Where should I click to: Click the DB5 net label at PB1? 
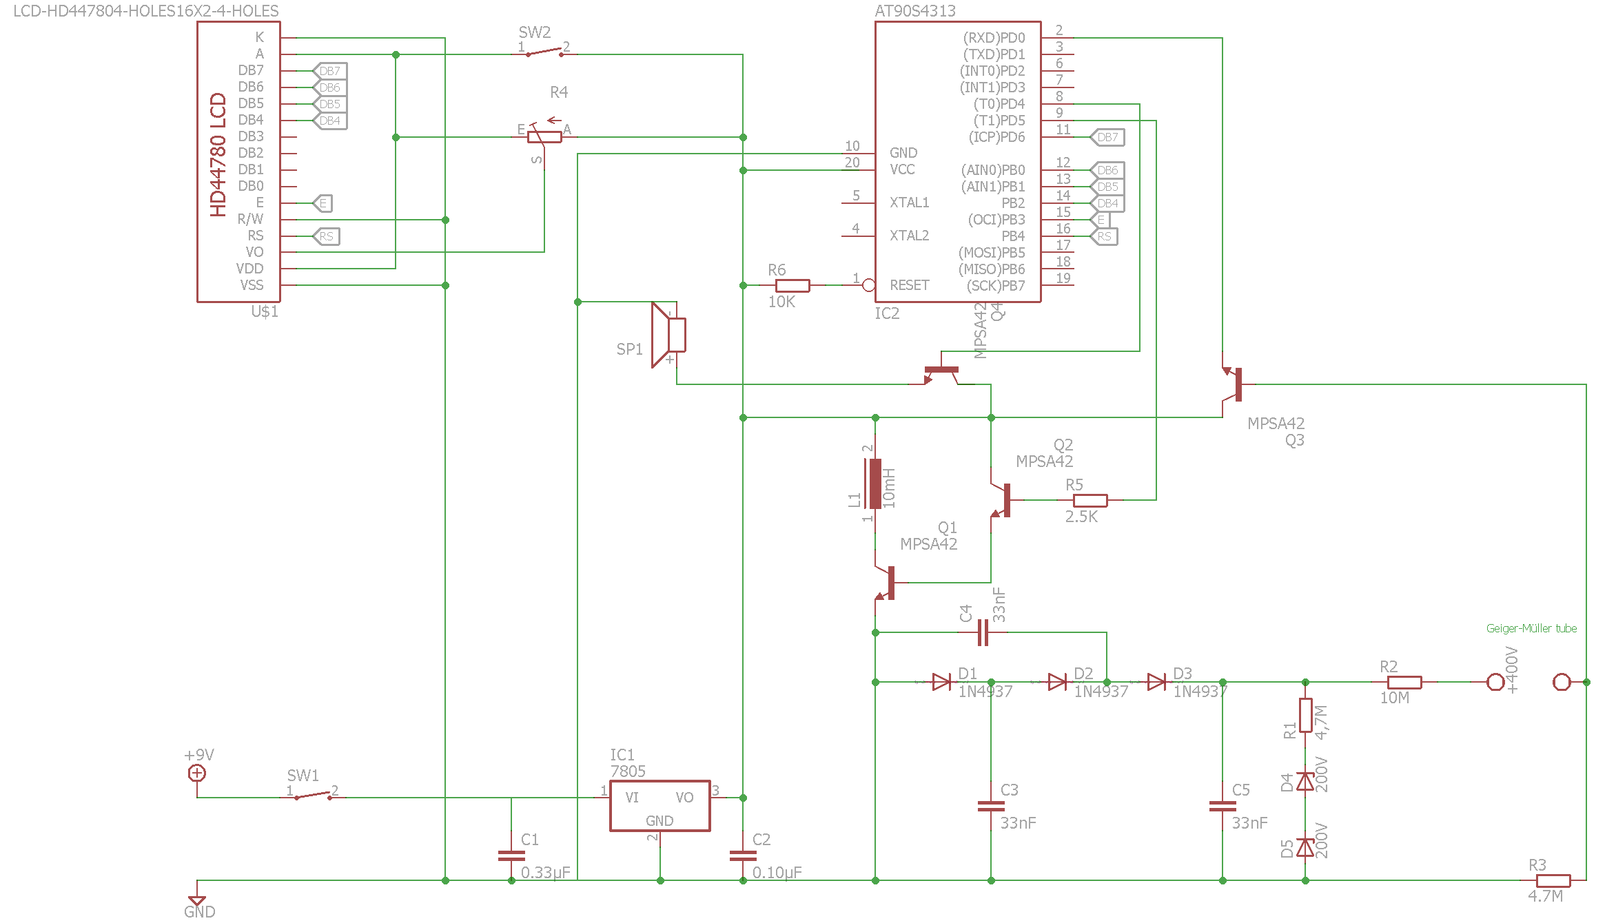click(x=1108, y=187)
